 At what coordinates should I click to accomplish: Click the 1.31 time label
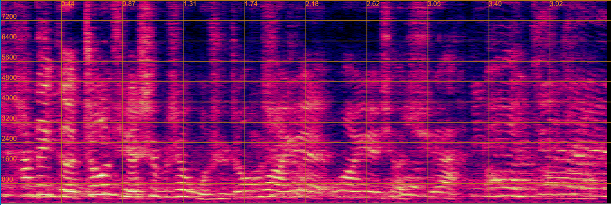[x=190, y=4]
